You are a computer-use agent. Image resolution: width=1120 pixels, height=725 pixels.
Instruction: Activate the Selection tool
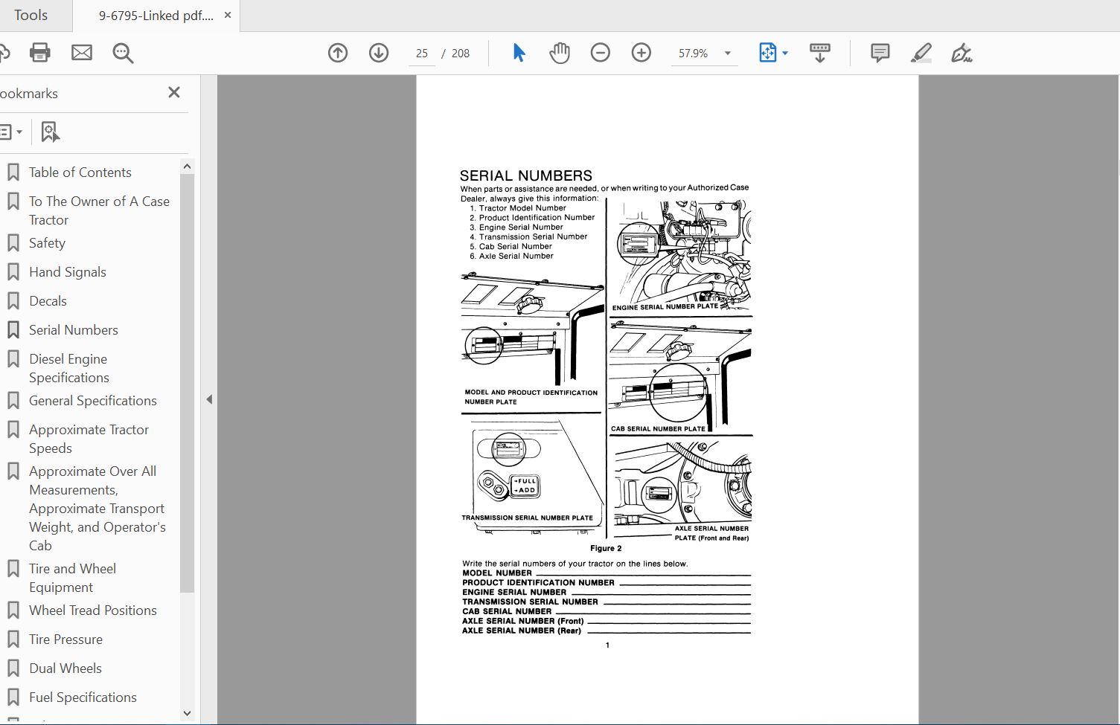pos(519,52)
